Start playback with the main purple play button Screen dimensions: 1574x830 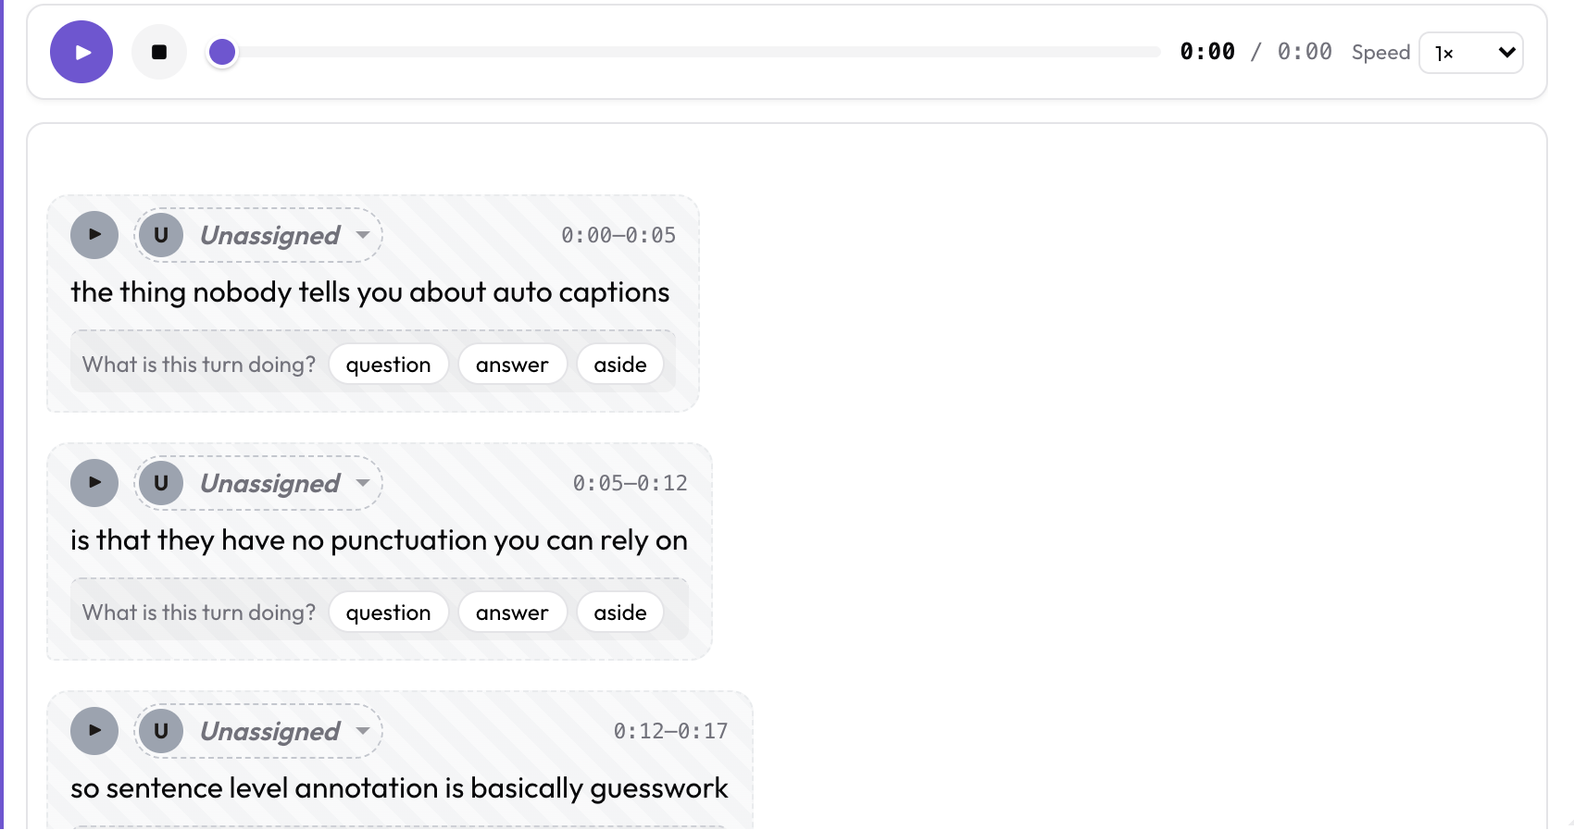point(81,52)
